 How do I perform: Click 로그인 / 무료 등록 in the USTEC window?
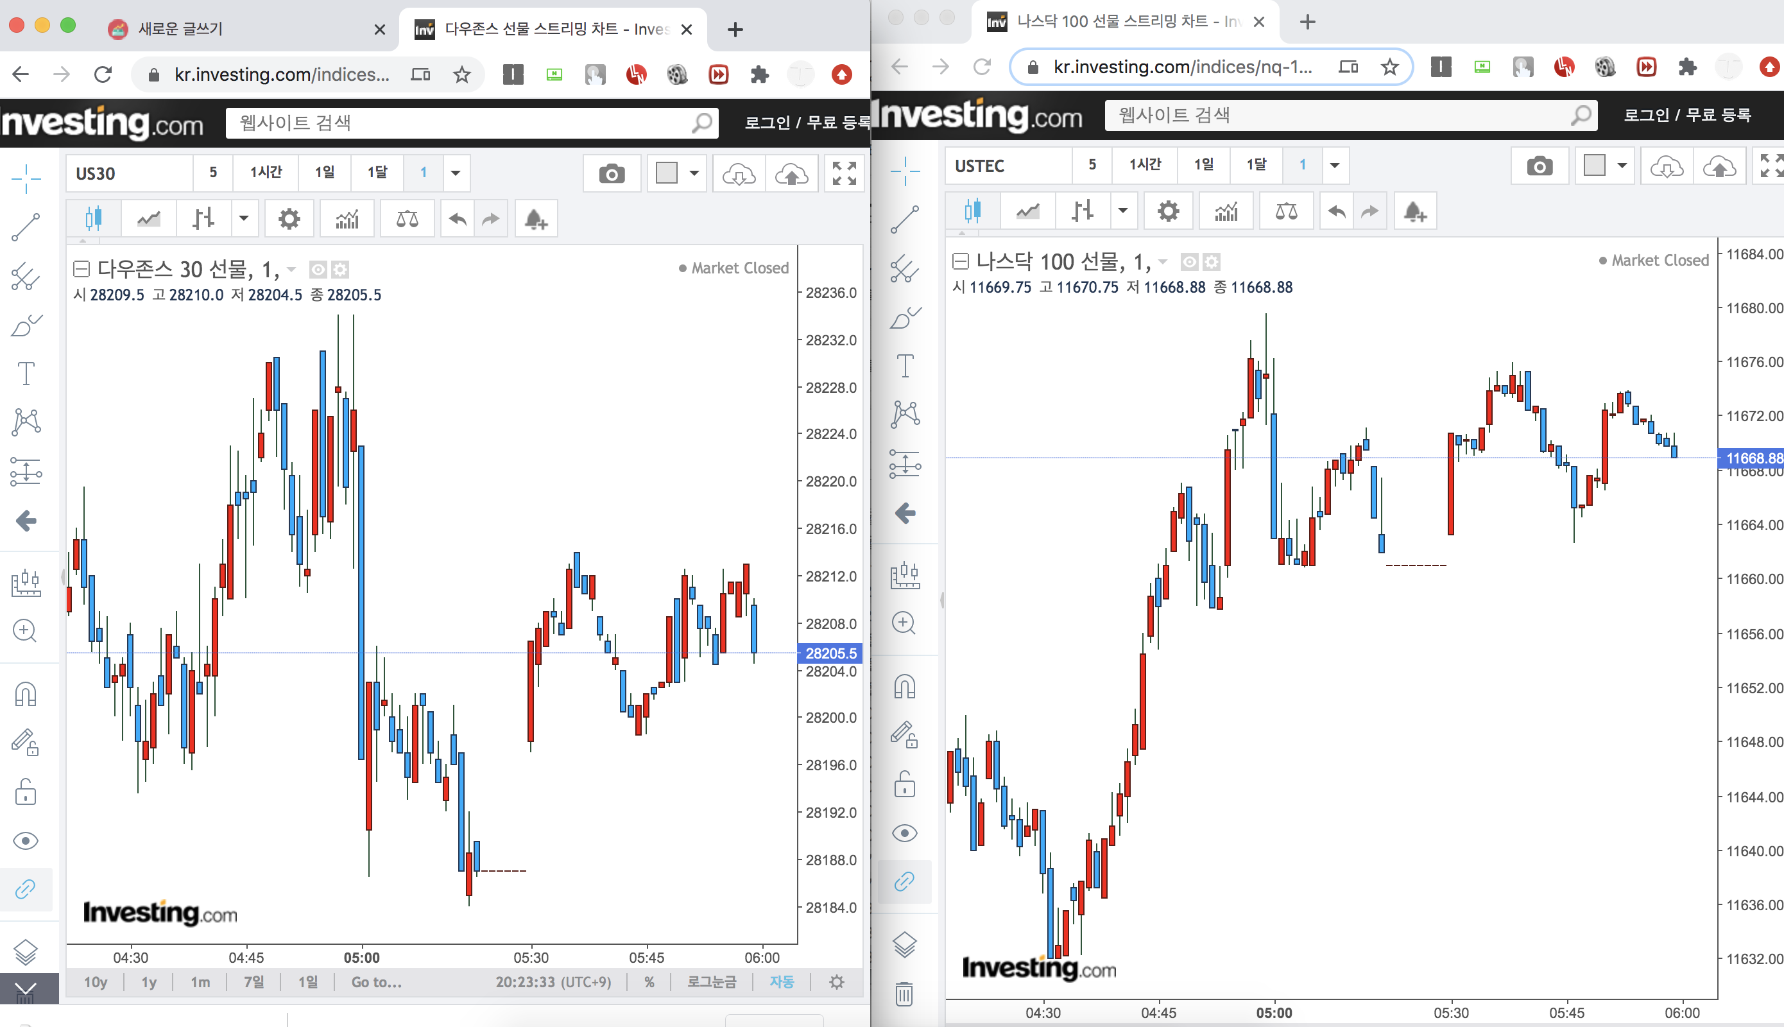[x=1686, y=115]
